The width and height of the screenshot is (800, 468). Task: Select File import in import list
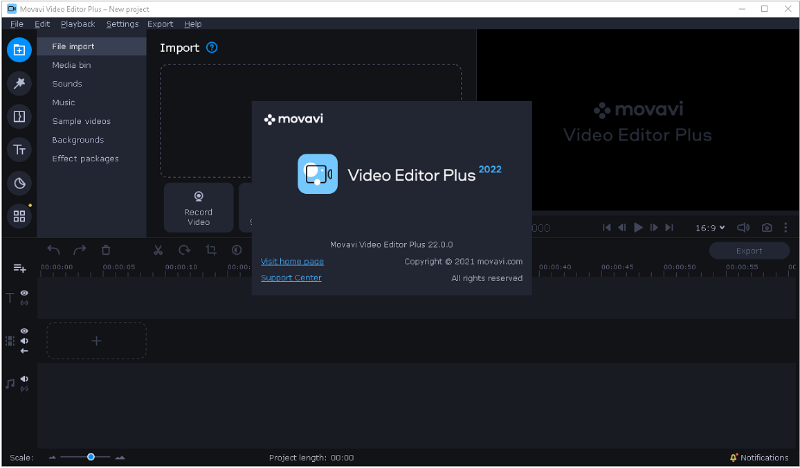pos(91,46)
